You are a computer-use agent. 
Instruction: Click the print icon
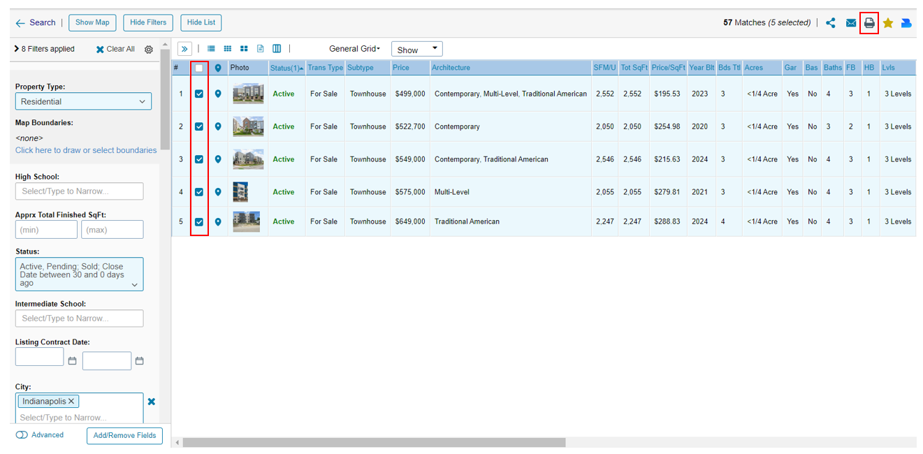(x=869, y=23)
